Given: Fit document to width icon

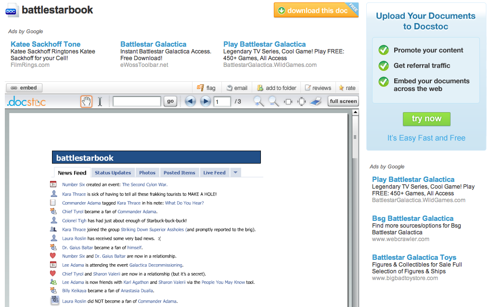Looking at the screenshot, I should click(x=288, y=102).
